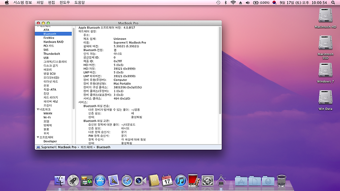340x191 pixels.
Task: Select 병렬 SCSI in the sidebar
Action: click(x=50, y=74)
